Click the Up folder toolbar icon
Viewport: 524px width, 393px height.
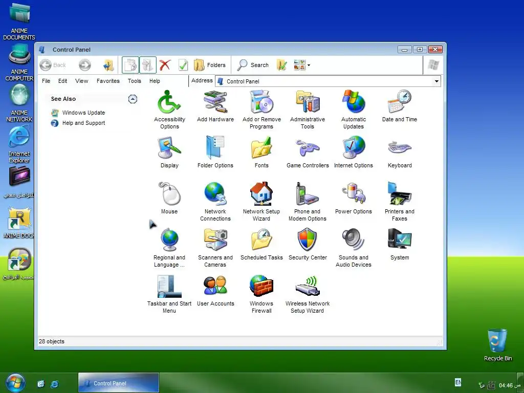point(108,65)
